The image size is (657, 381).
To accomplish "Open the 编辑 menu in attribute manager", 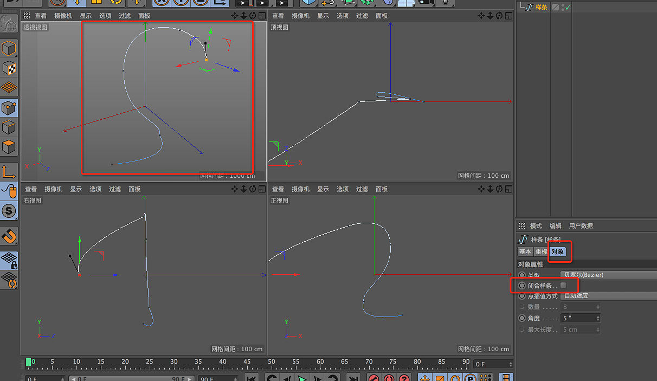I will 556,226.
